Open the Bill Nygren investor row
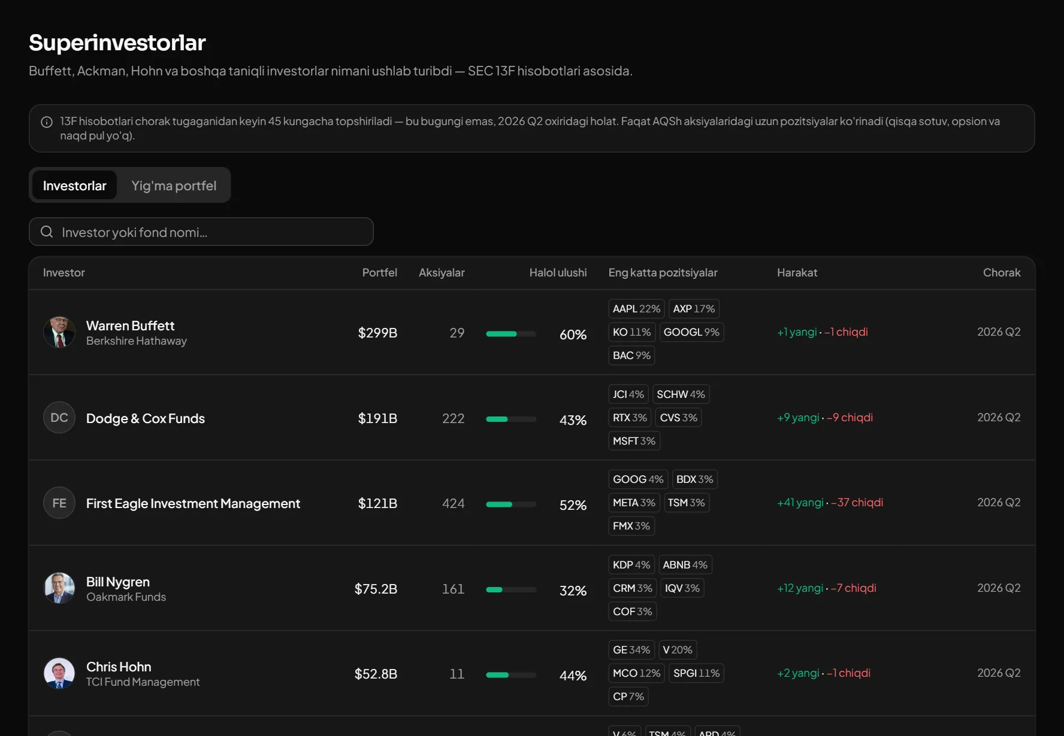 (x=532, y=588)
